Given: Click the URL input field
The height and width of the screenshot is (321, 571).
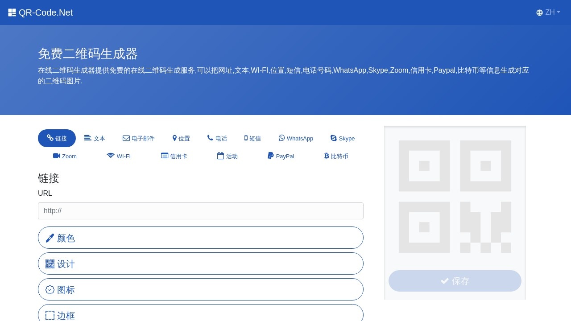Looking at the screenshot, I should click(x=201, y=211).
